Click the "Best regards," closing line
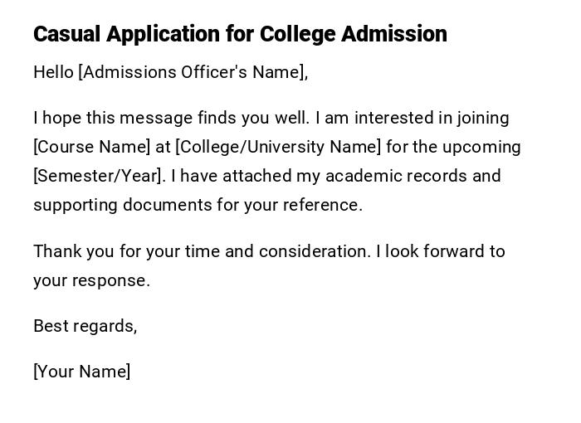This screenshot has height=423, width=581. click(85, 326)
